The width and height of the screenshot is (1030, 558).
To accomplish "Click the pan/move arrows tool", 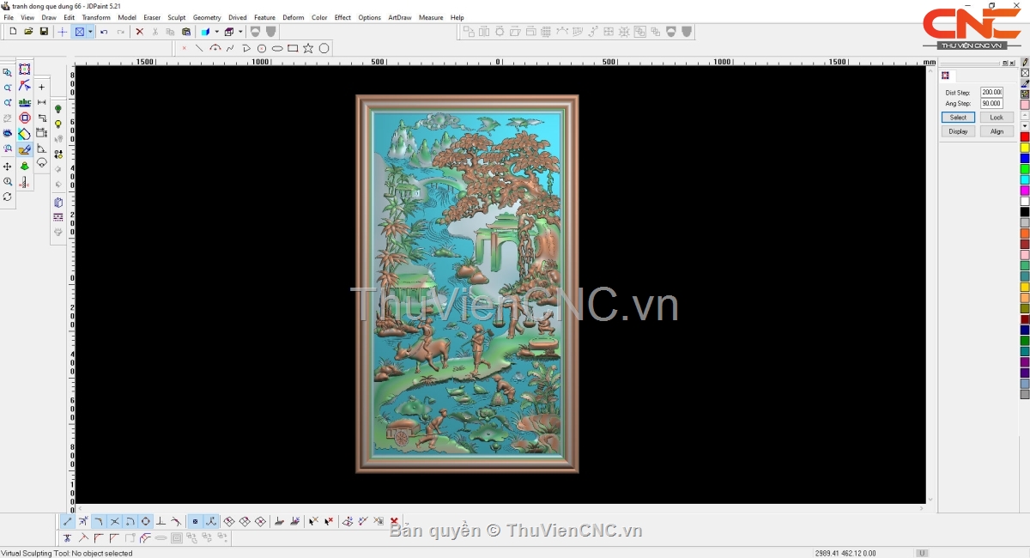I will tap(8, 167).
